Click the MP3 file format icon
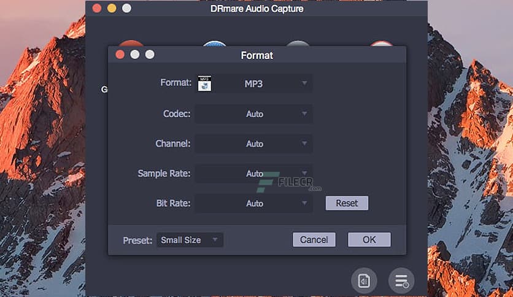This screenshot has width=513, height=297. [x=204, y=83]
